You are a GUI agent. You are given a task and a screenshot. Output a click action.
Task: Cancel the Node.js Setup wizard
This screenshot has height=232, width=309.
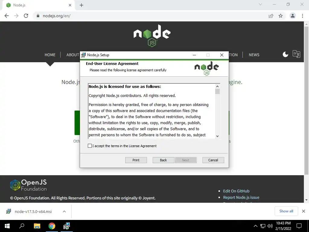coord(213,160)
